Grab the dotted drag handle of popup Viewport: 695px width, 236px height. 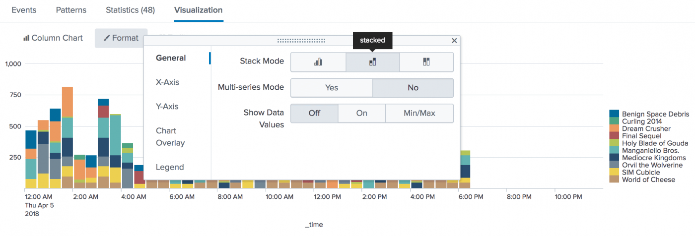click(x=301, y=41)
